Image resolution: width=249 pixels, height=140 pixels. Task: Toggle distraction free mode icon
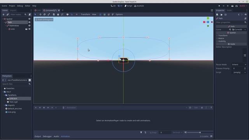(x=212, y=10)
